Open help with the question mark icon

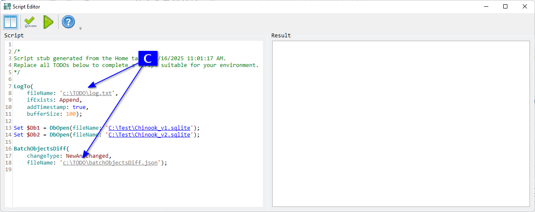68,22
